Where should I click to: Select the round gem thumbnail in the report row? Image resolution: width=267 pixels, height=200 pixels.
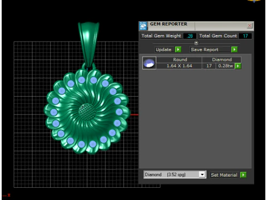(149, 63)
